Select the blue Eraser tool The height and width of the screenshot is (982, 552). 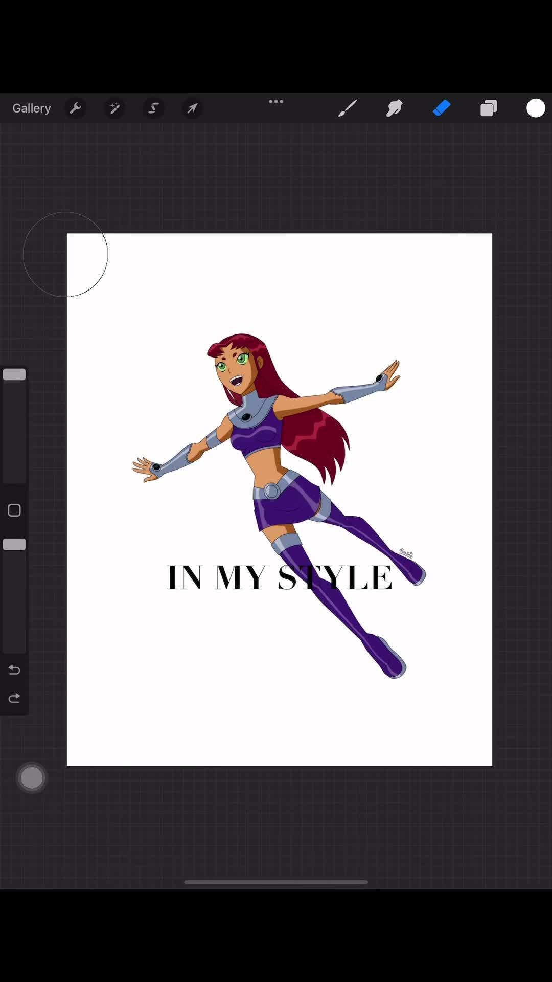442,108
